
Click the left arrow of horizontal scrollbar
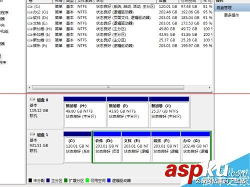(x=29, y=88)
